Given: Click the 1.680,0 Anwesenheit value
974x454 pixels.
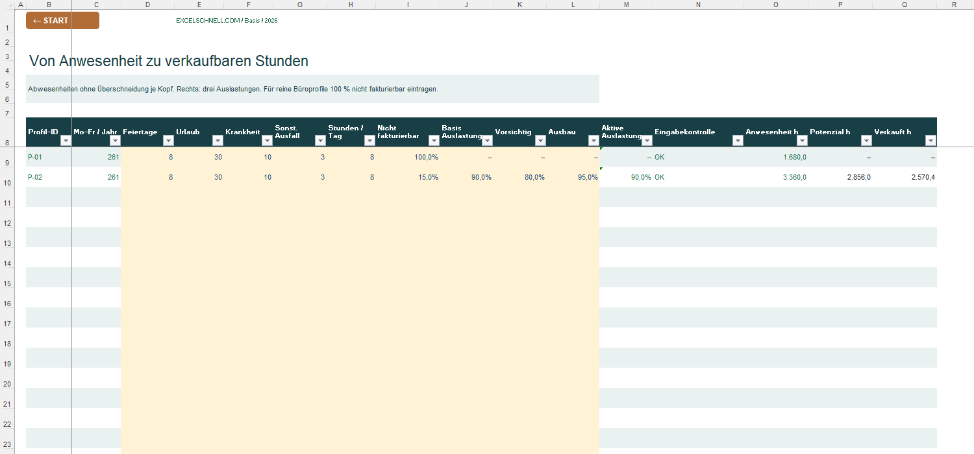Looking at the screenshot, I should pyautogui.click(x=776, y=157).
